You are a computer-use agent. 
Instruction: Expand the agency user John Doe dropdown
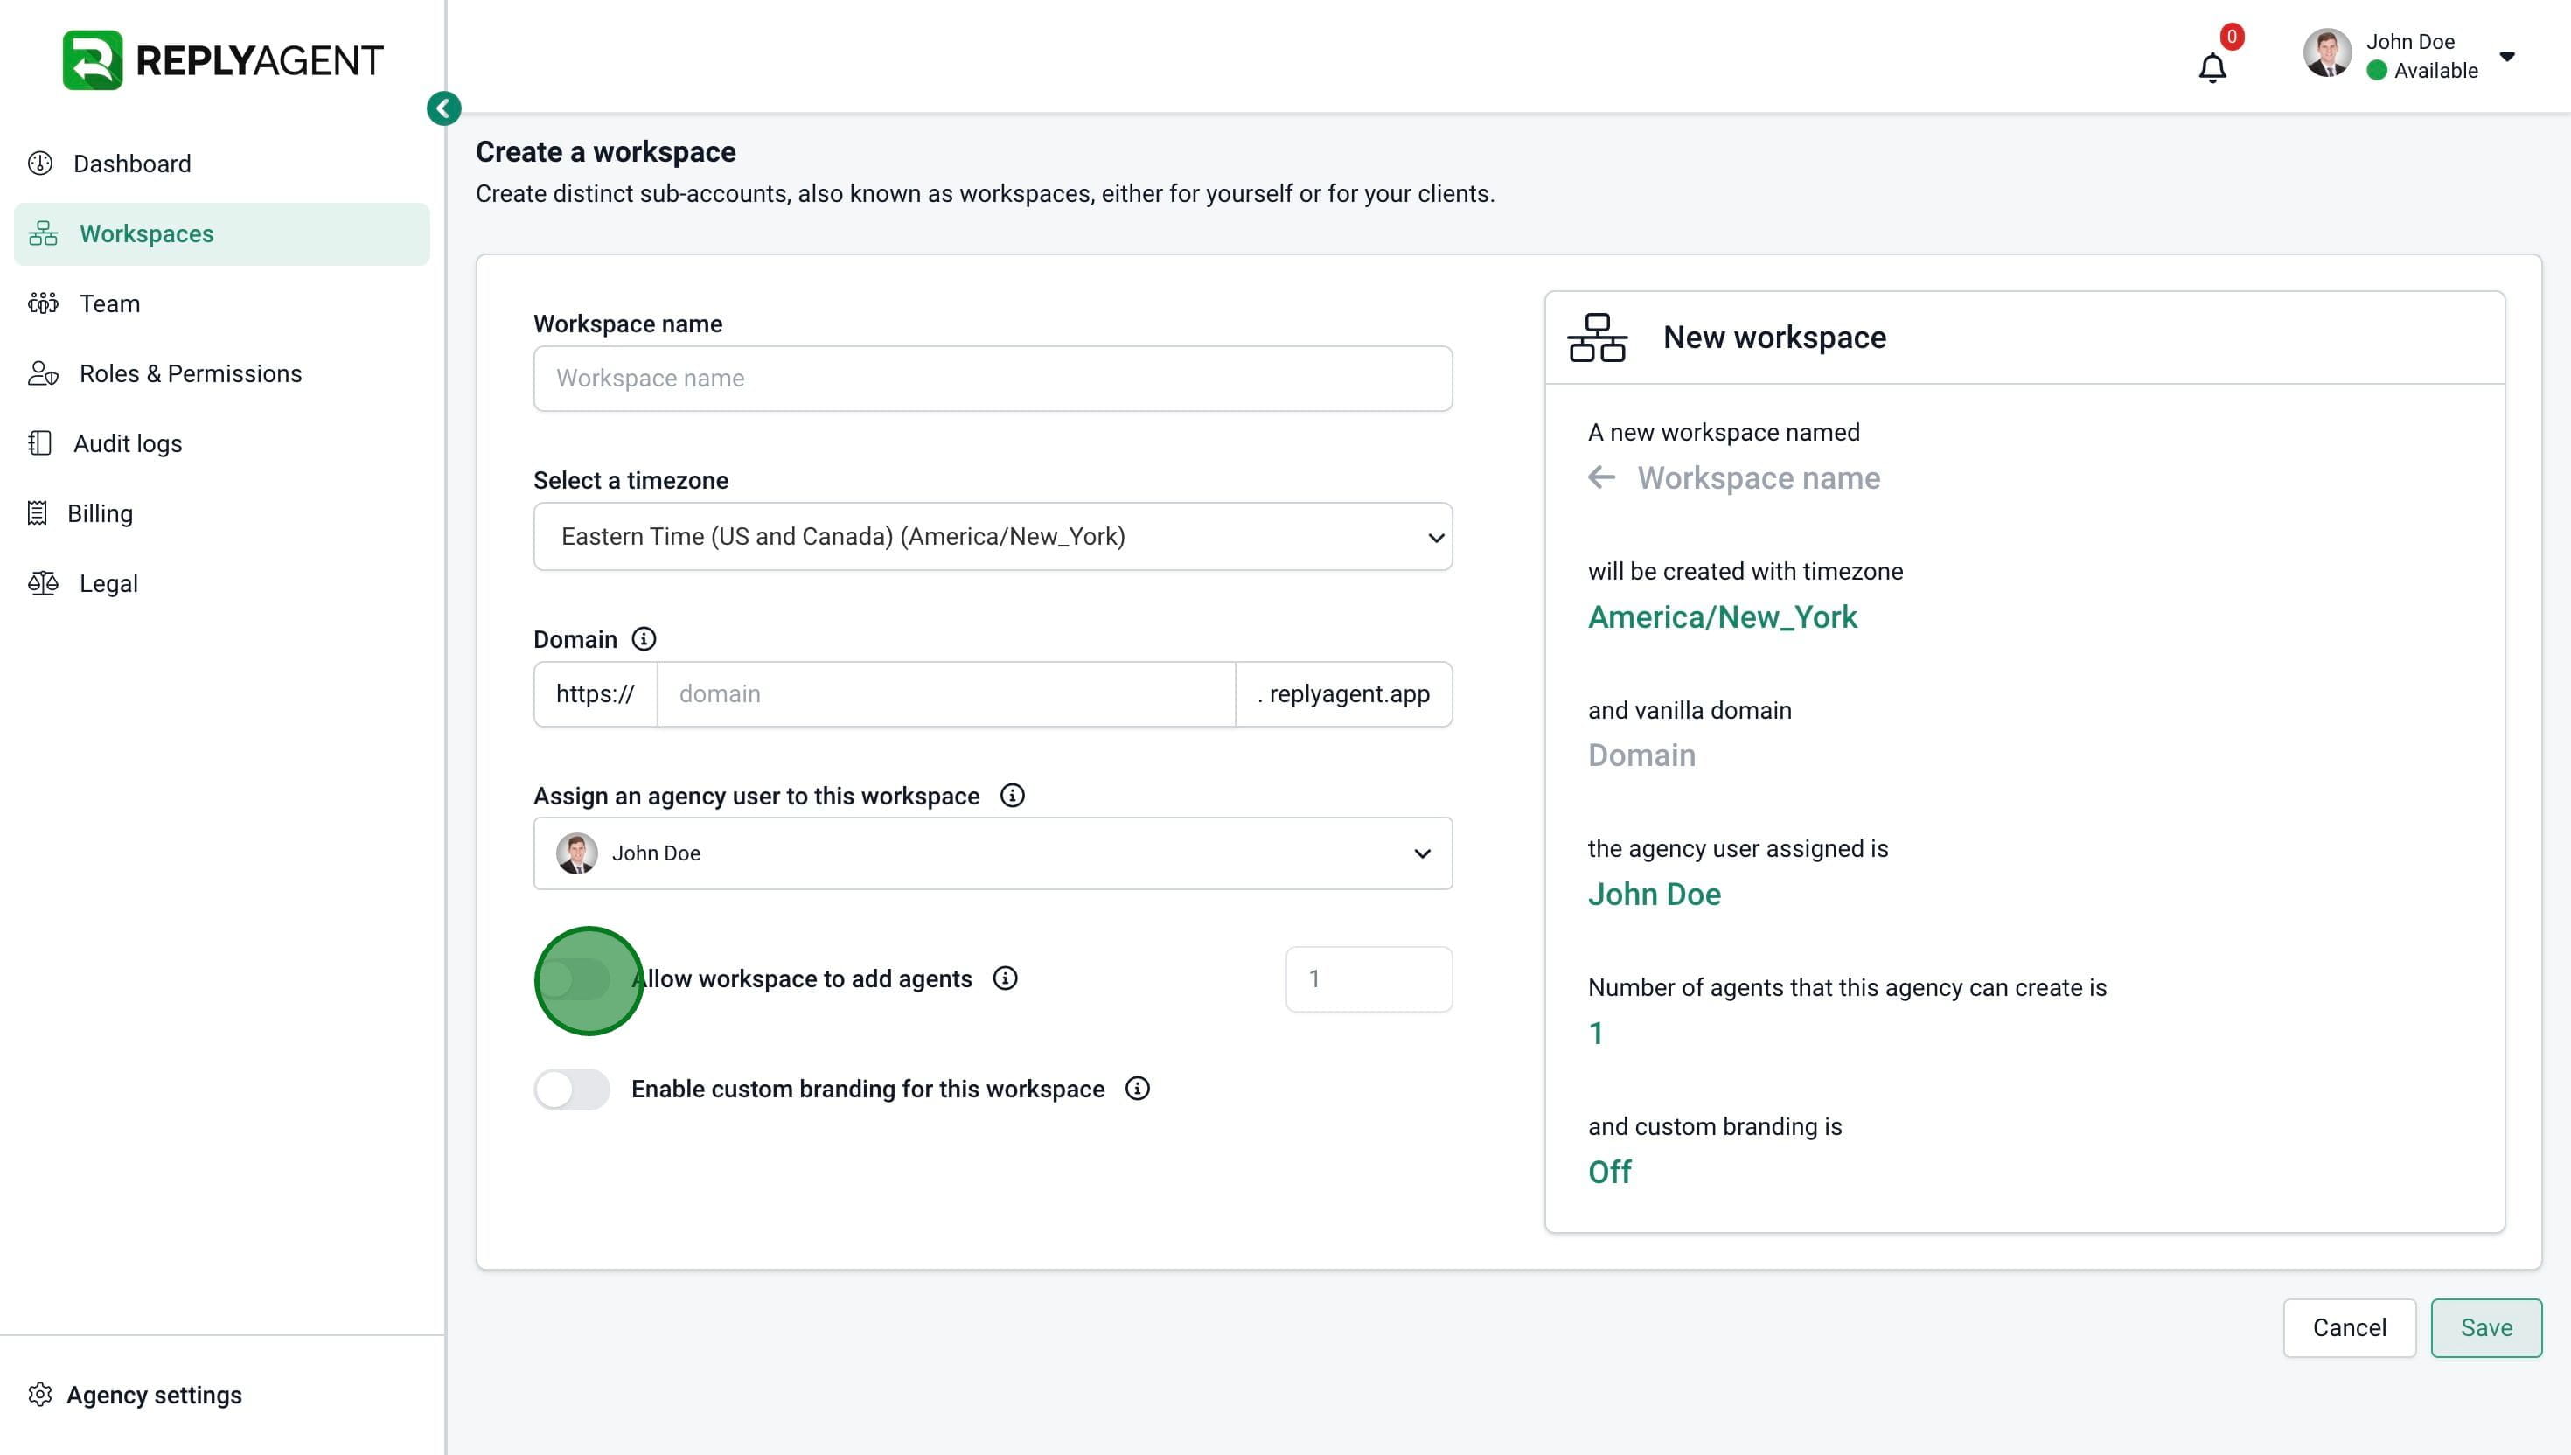pos(993,853)
